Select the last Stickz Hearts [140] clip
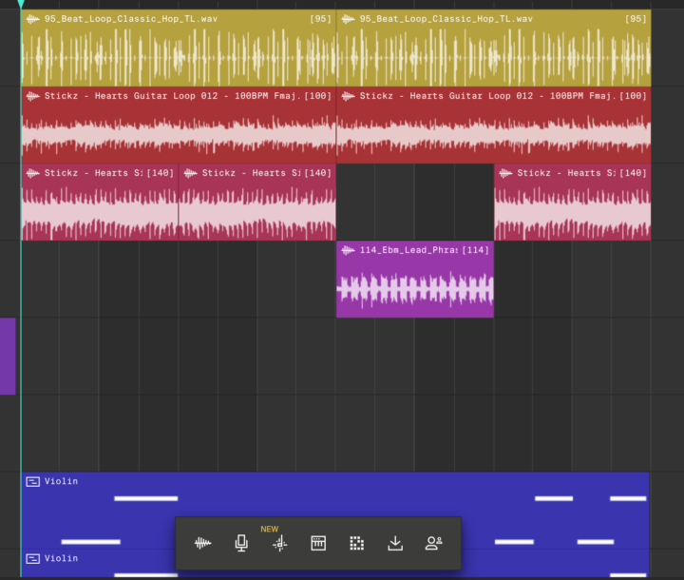This screenshot has width=684, height=580. point(572,203)
